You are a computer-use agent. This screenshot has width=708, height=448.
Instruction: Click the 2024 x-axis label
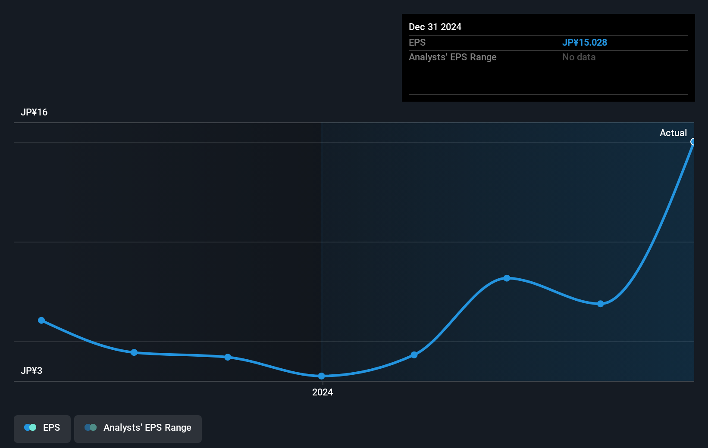point(323,392)
